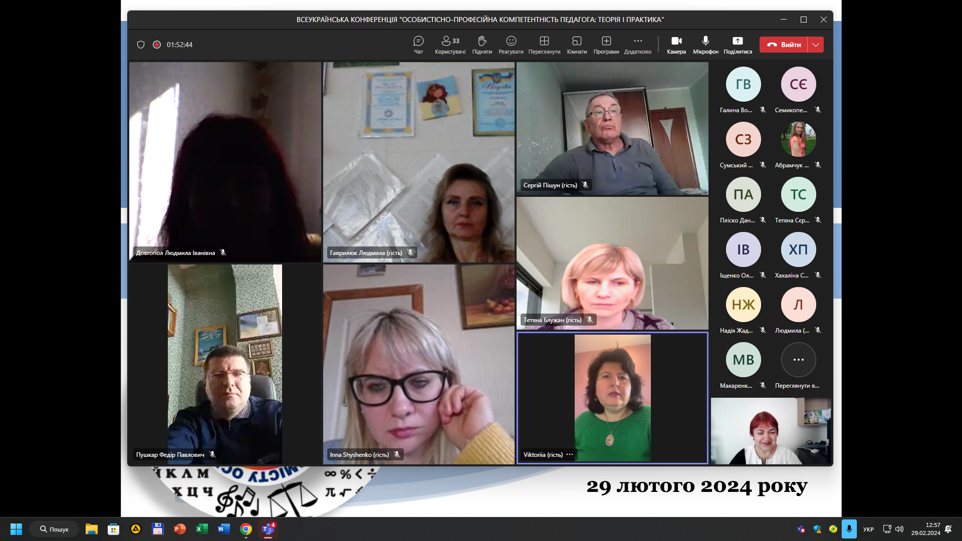Select Inna Shyshenko video tile
The width and height of the screenshot is (962, 541).
pyautogui.click(x=419, y=364)
